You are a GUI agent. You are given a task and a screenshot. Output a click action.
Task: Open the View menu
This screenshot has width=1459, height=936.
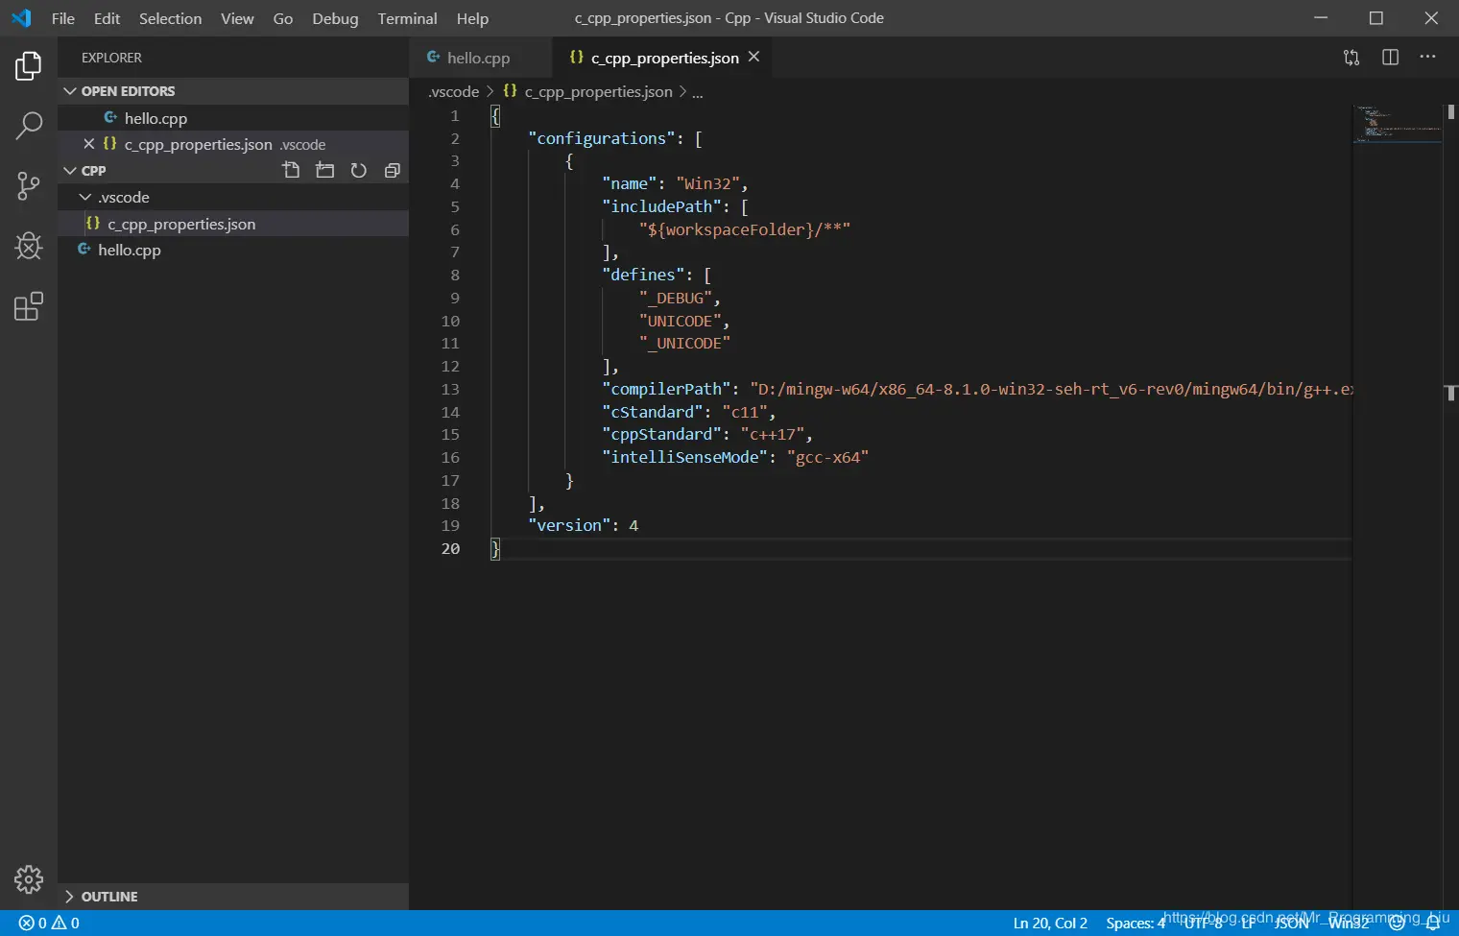237,18
